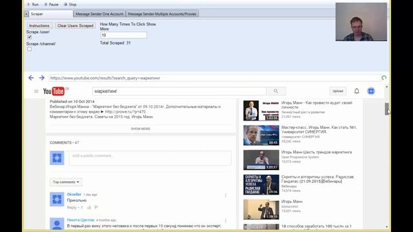Edit the Show More click count field
This screenshot has height=232, width=413.
coord(123,35)
